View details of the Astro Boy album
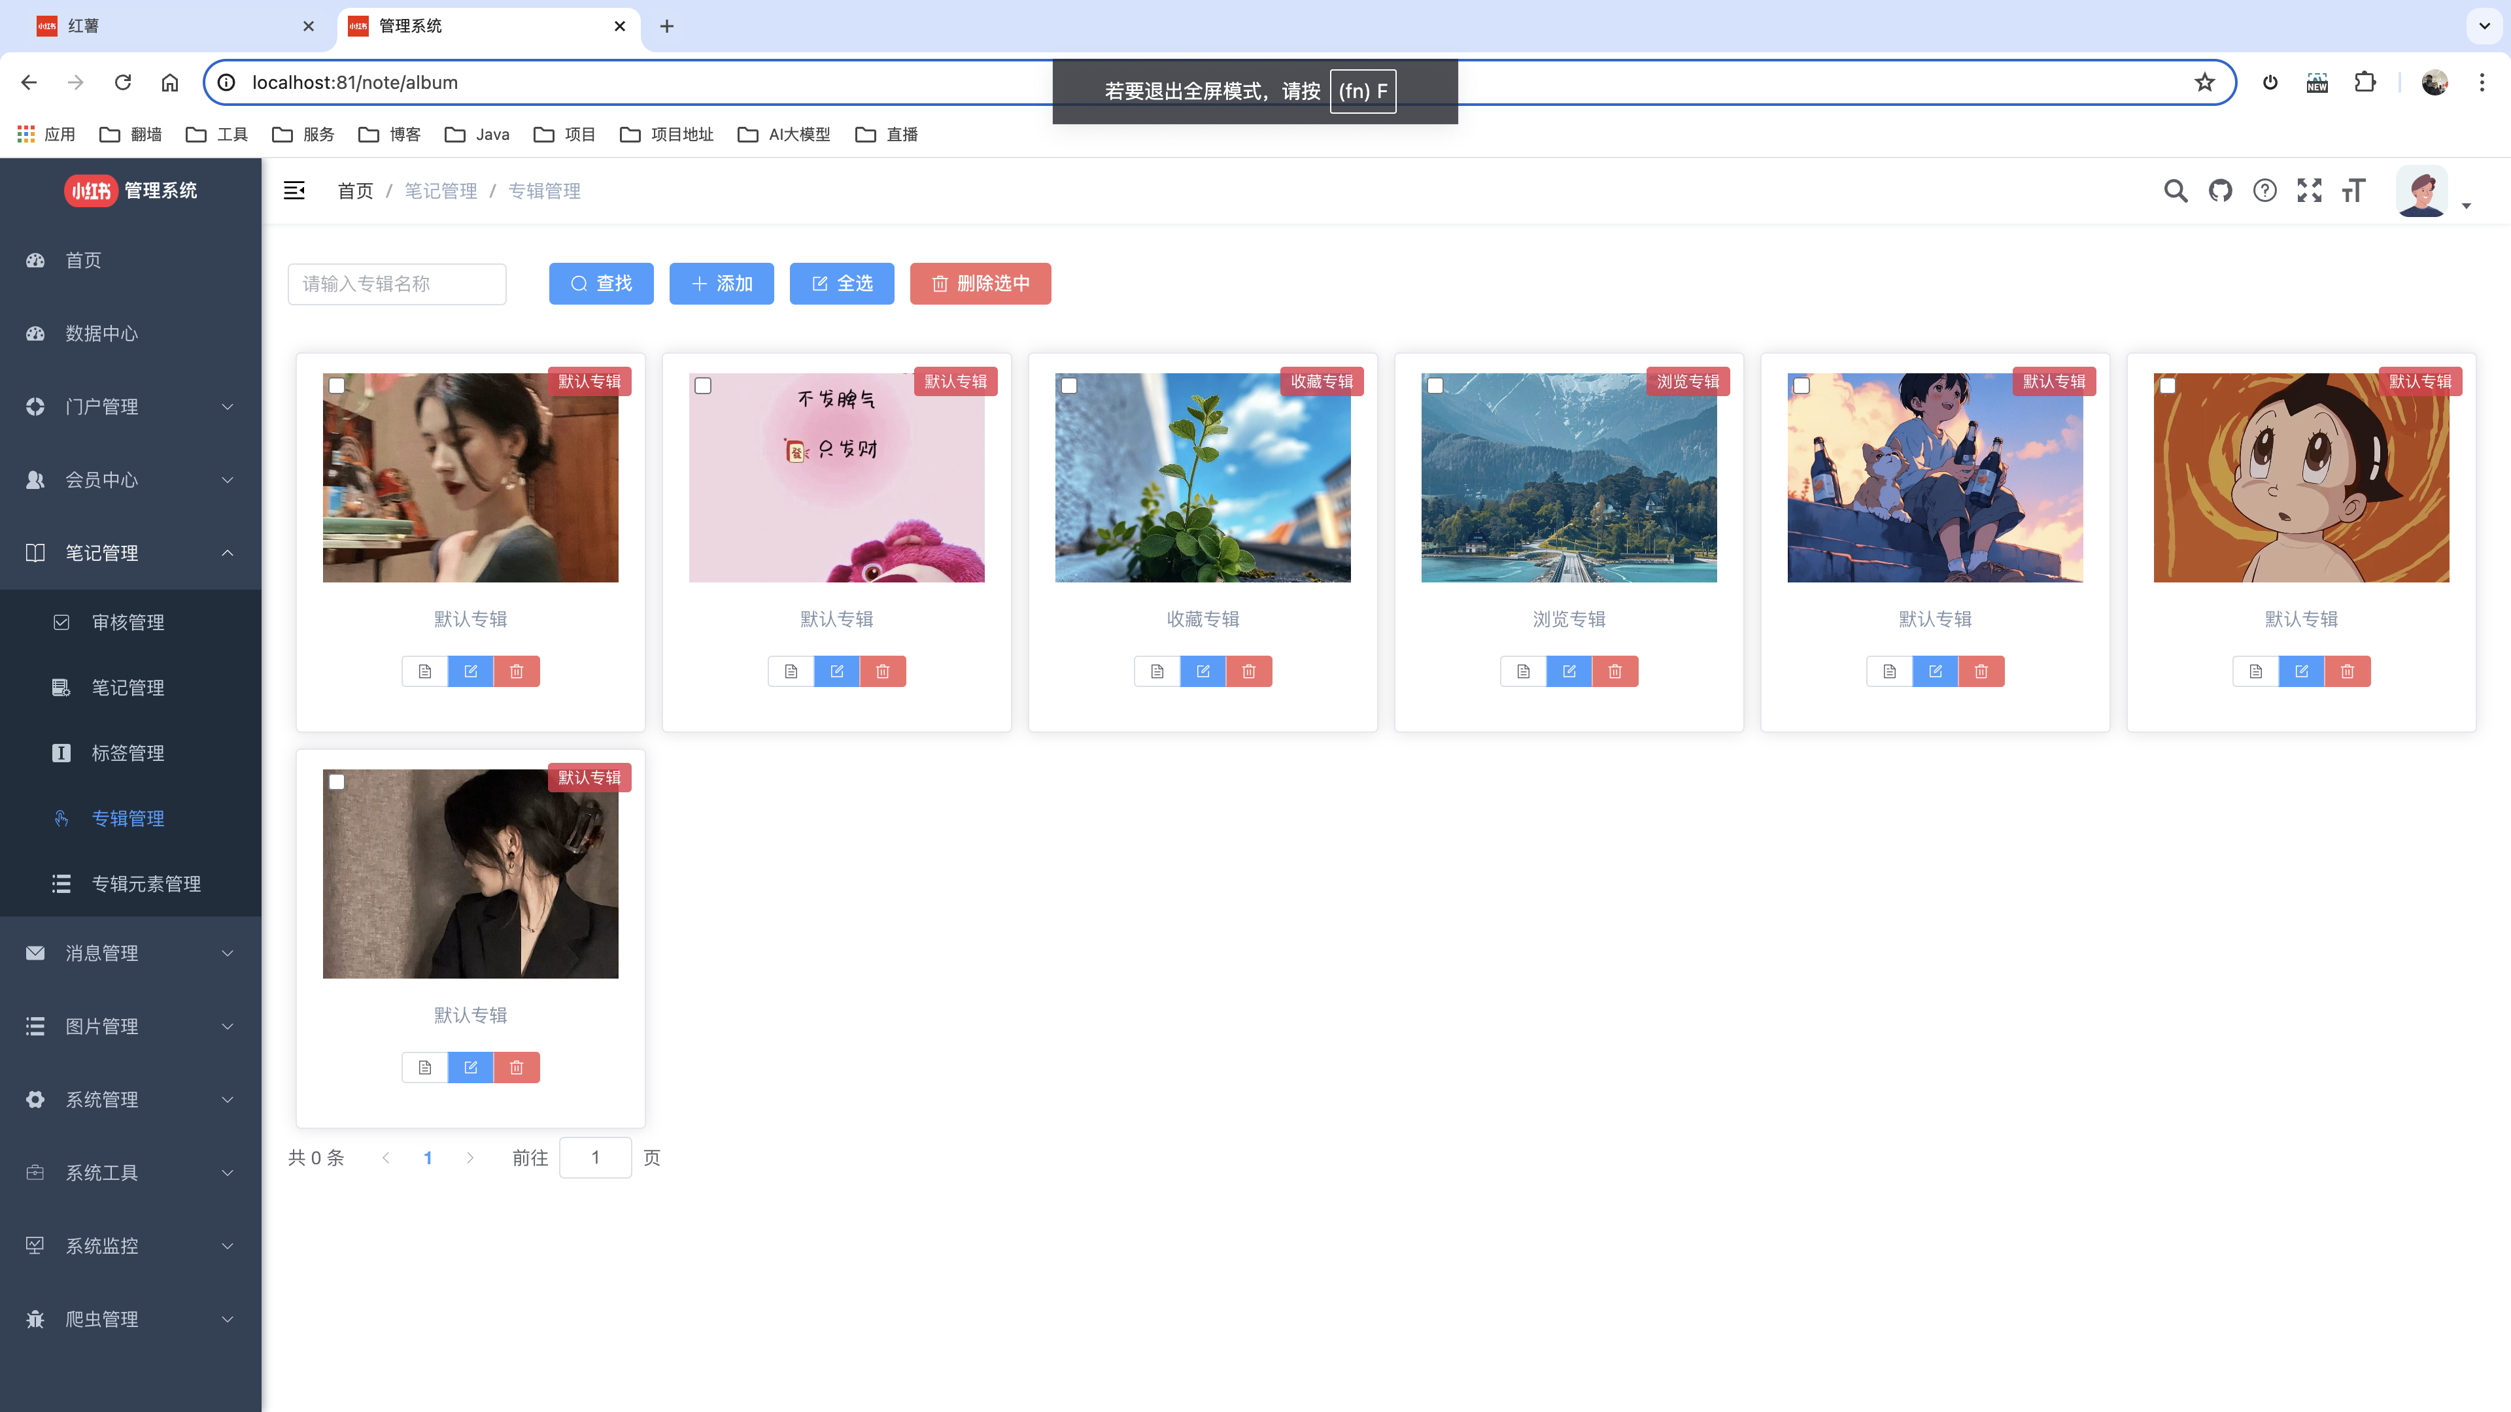 [2255, 671]
